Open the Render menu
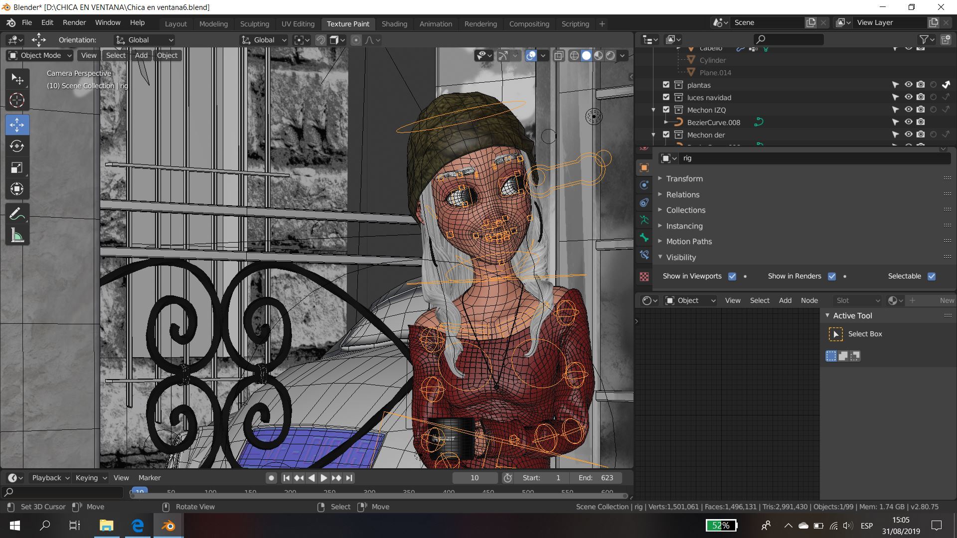This screenshot has width=957, height=538. coord(74,22)
